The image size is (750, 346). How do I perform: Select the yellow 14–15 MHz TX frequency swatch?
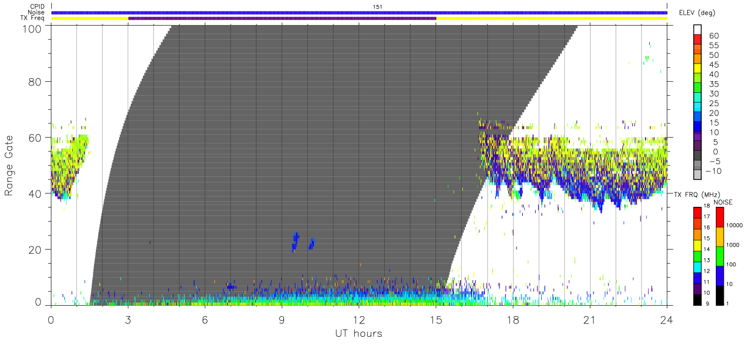coord(697,245)
